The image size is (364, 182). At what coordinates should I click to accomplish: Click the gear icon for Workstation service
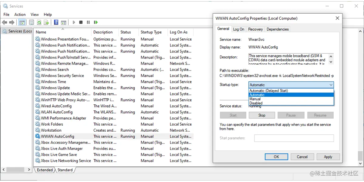point(38,130)
